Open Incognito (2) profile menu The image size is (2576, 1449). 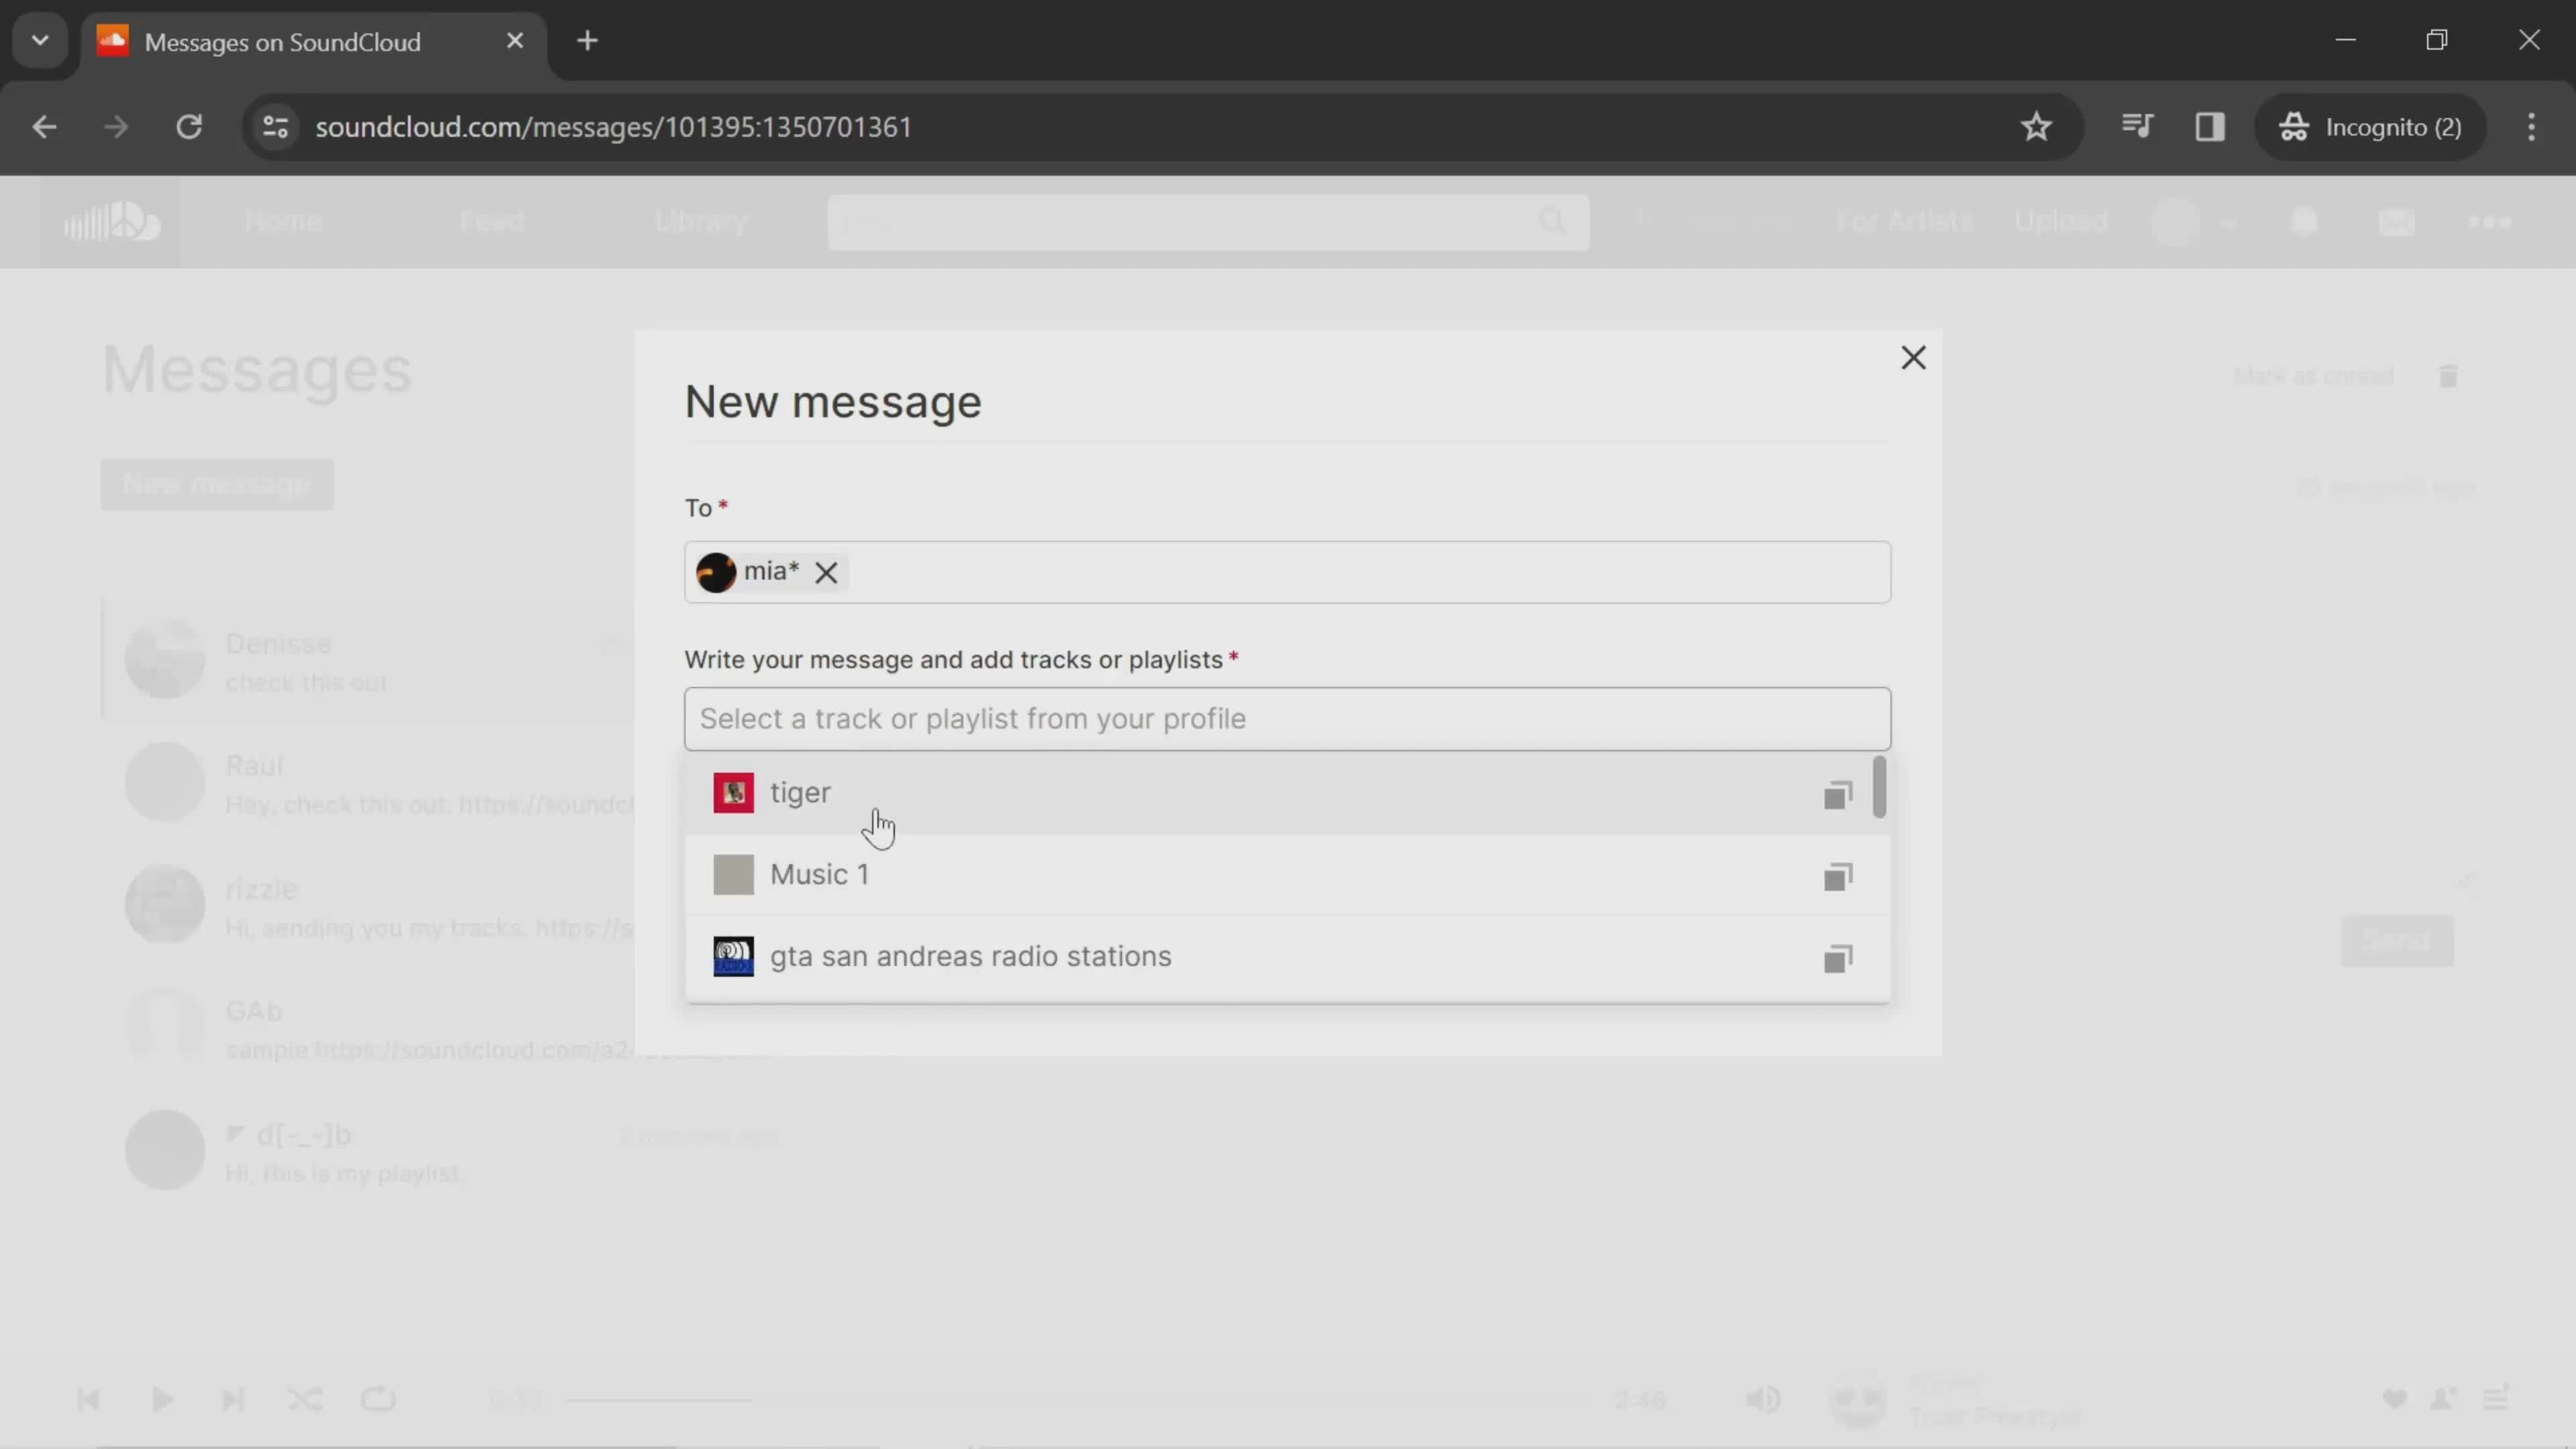pos(2370,127)
